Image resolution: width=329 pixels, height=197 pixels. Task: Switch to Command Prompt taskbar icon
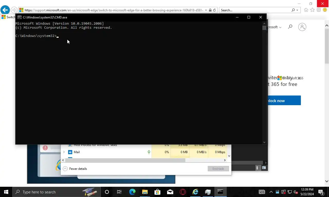click(x=221, y=192)
